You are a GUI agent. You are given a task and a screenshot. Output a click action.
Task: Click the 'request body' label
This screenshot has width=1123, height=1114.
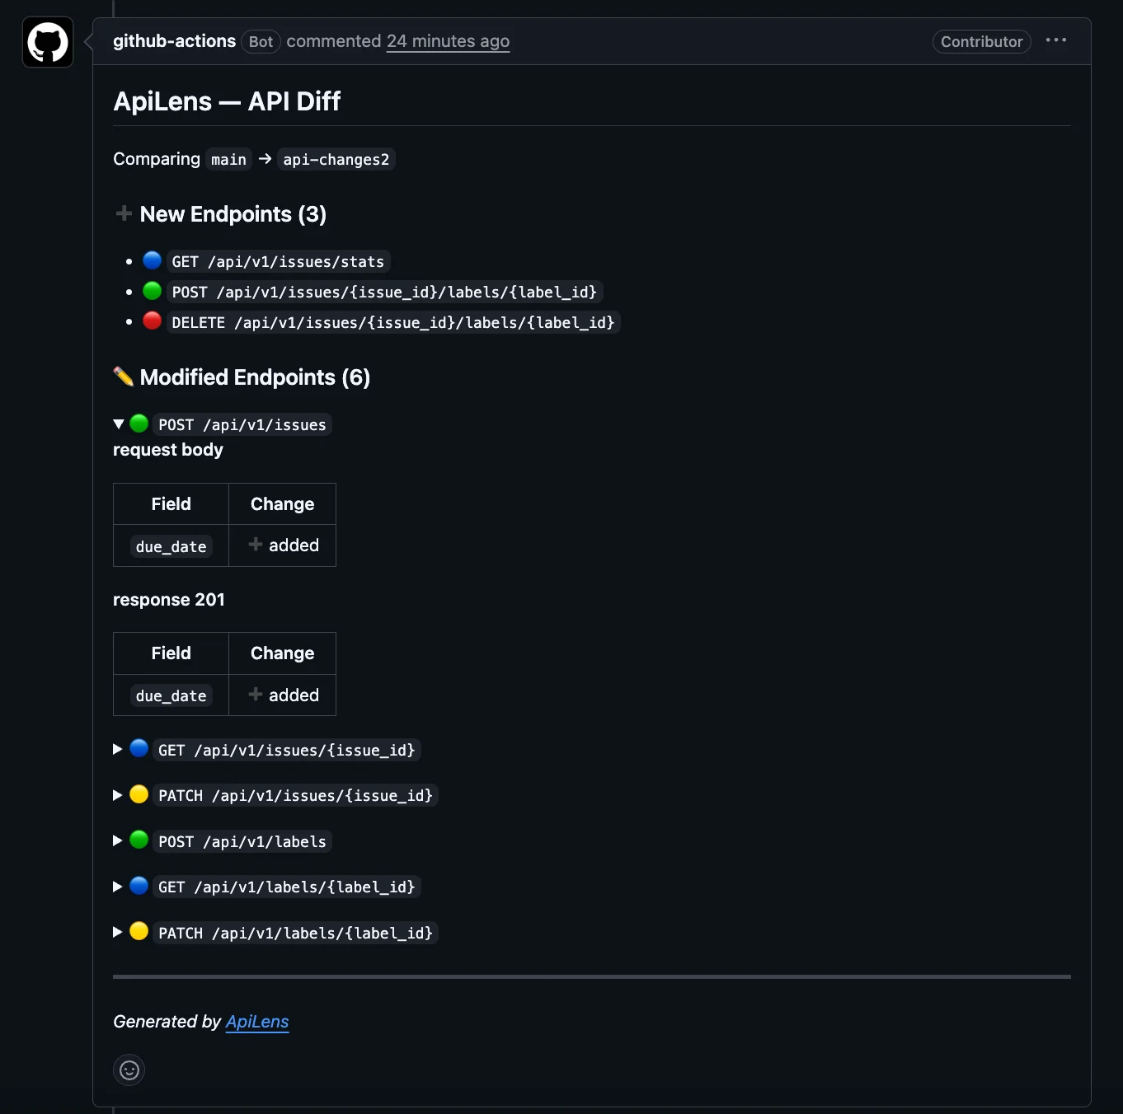click(168, 450)
